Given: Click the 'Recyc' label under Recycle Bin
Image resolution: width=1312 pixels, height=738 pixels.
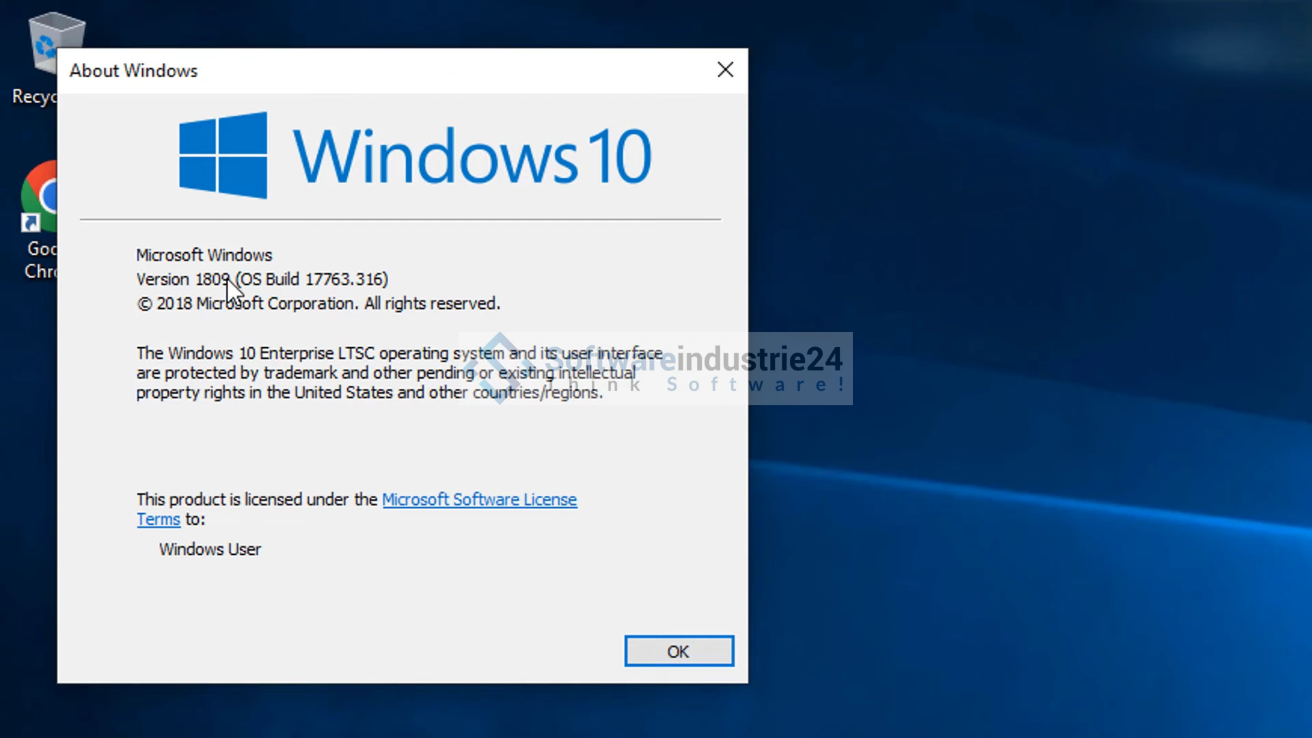Looking at the screenshot, I should (34, 97).
